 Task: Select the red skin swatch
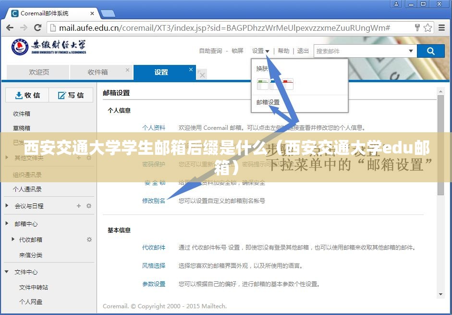[288, 84]
